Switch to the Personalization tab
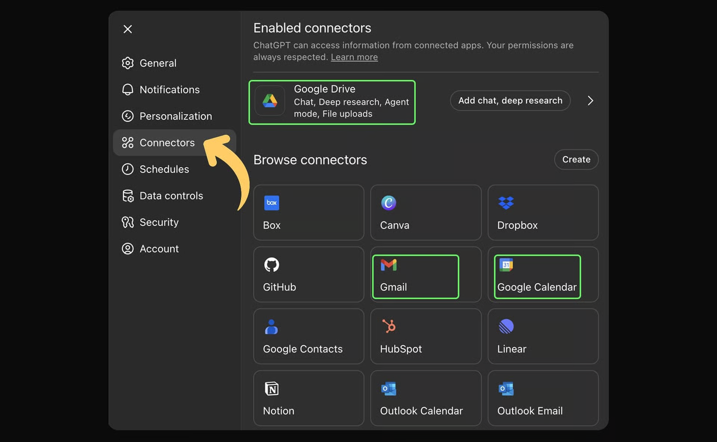The image size is (717, 442). click(x=175, y=116)
